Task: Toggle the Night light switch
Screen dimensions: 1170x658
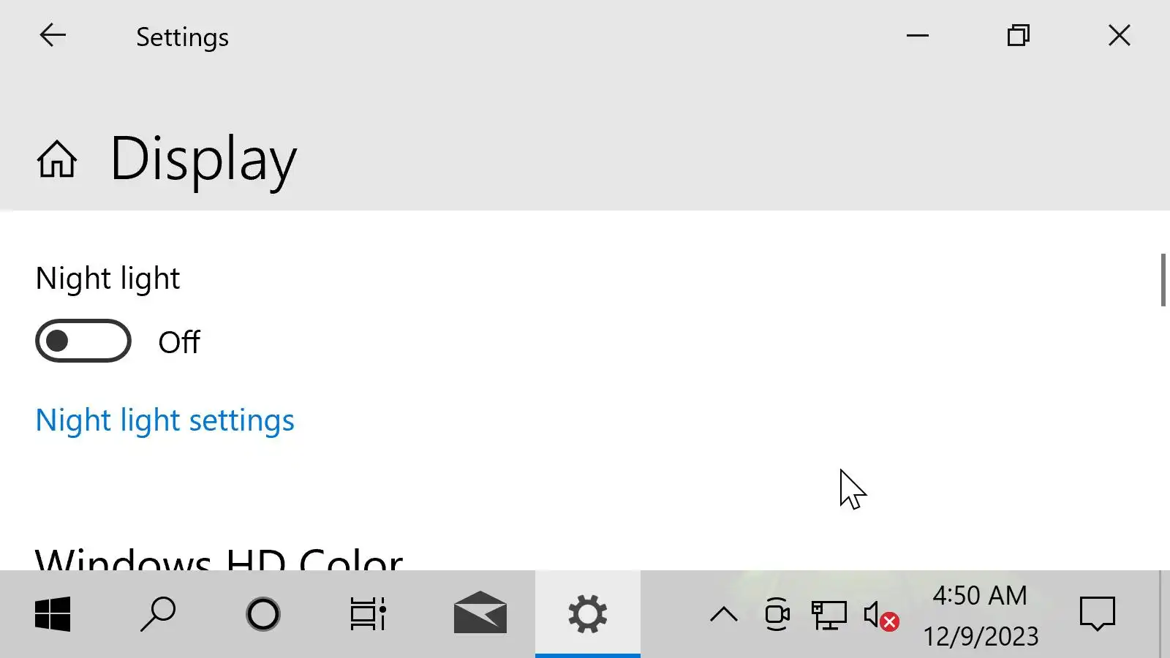Action: [x=83, y=341]
